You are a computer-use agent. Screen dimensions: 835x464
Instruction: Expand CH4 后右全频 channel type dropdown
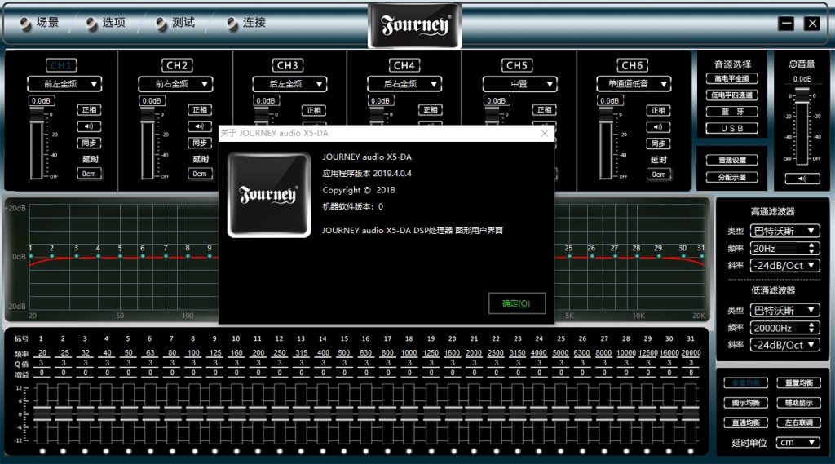(x=404, y=84)
